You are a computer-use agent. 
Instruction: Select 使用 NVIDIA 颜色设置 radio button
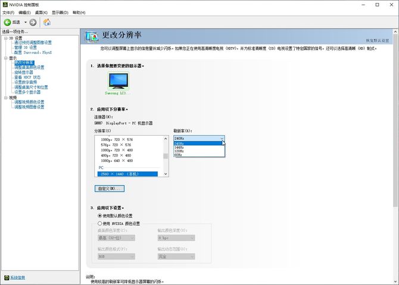[x=99, y=223]
